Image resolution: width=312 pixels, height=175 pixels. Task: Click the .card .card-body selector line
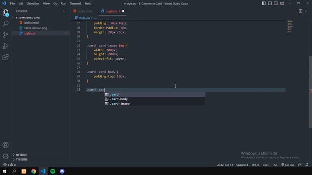point(102,72)
